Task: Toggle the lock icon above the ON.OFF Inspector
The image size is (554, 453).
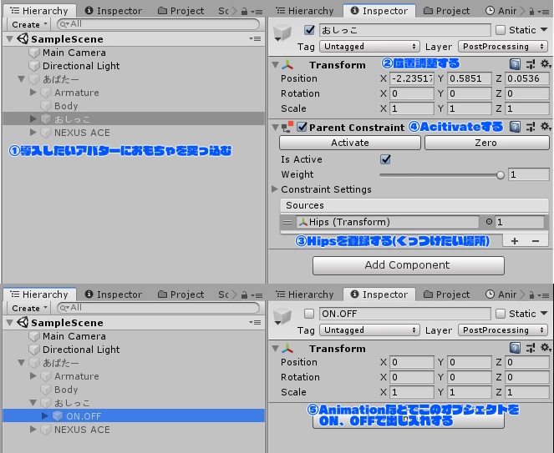Action: point(531,295)
